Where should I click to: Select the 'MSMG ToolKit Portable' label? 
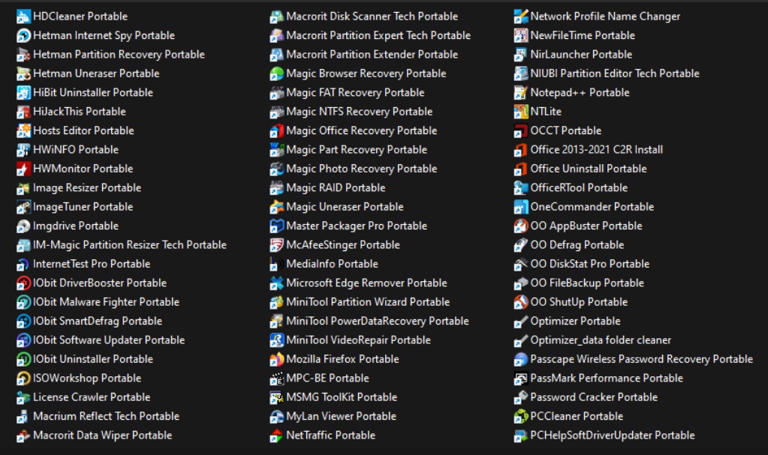342,397
